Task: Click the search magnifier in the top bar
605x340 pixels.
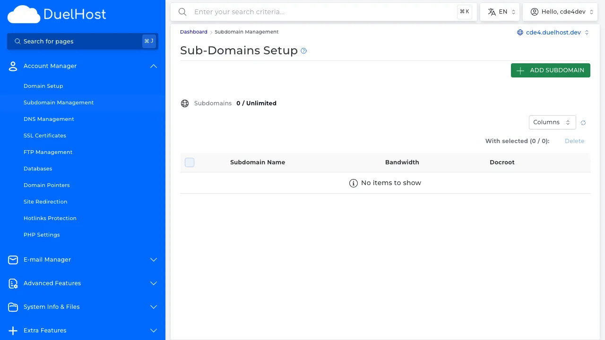Action: (182, 12)
